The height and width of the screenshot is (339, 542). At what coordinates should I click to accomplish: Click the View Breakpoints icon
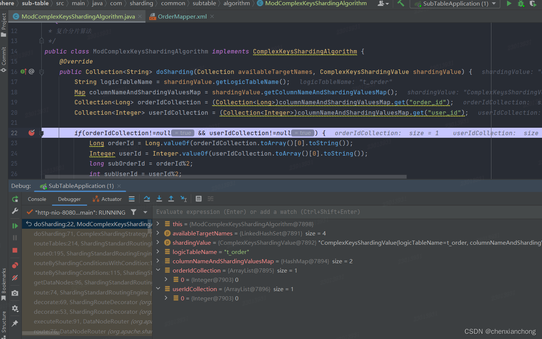point(15,265)
